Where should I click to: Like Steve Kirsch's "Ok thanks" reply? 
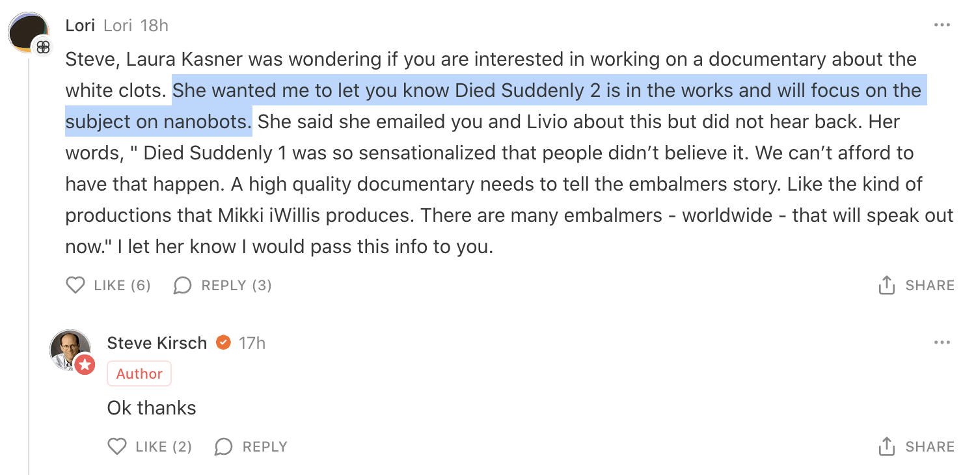(x=117, y=446)
